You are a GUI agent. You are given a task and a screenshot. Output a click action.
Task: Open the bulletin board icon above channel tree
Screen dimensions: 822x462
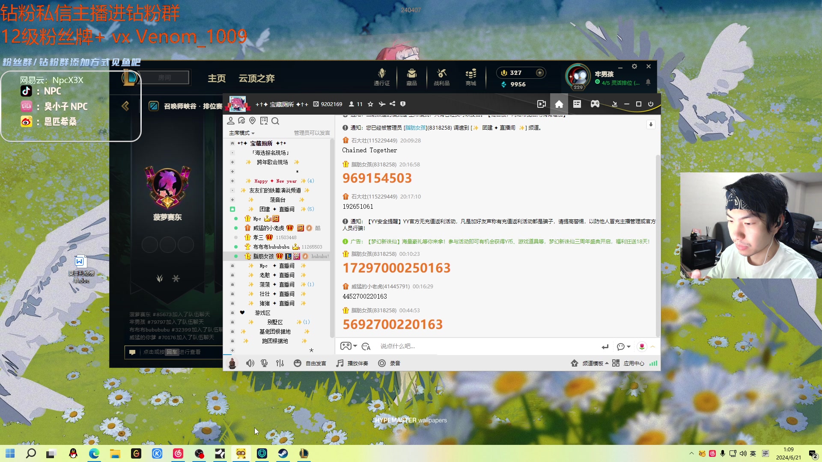pyautogui.click(x=264, y=121)
